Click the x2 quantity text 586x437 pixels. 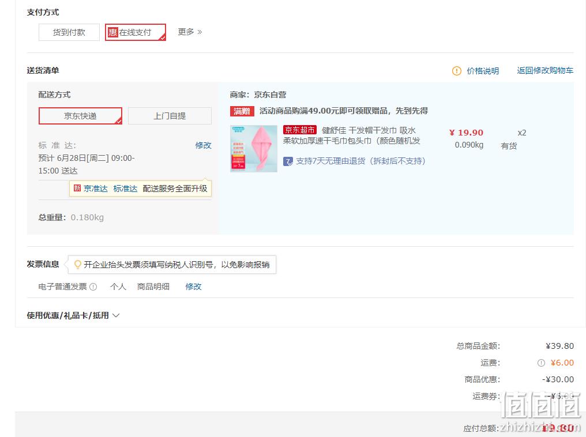522,133
